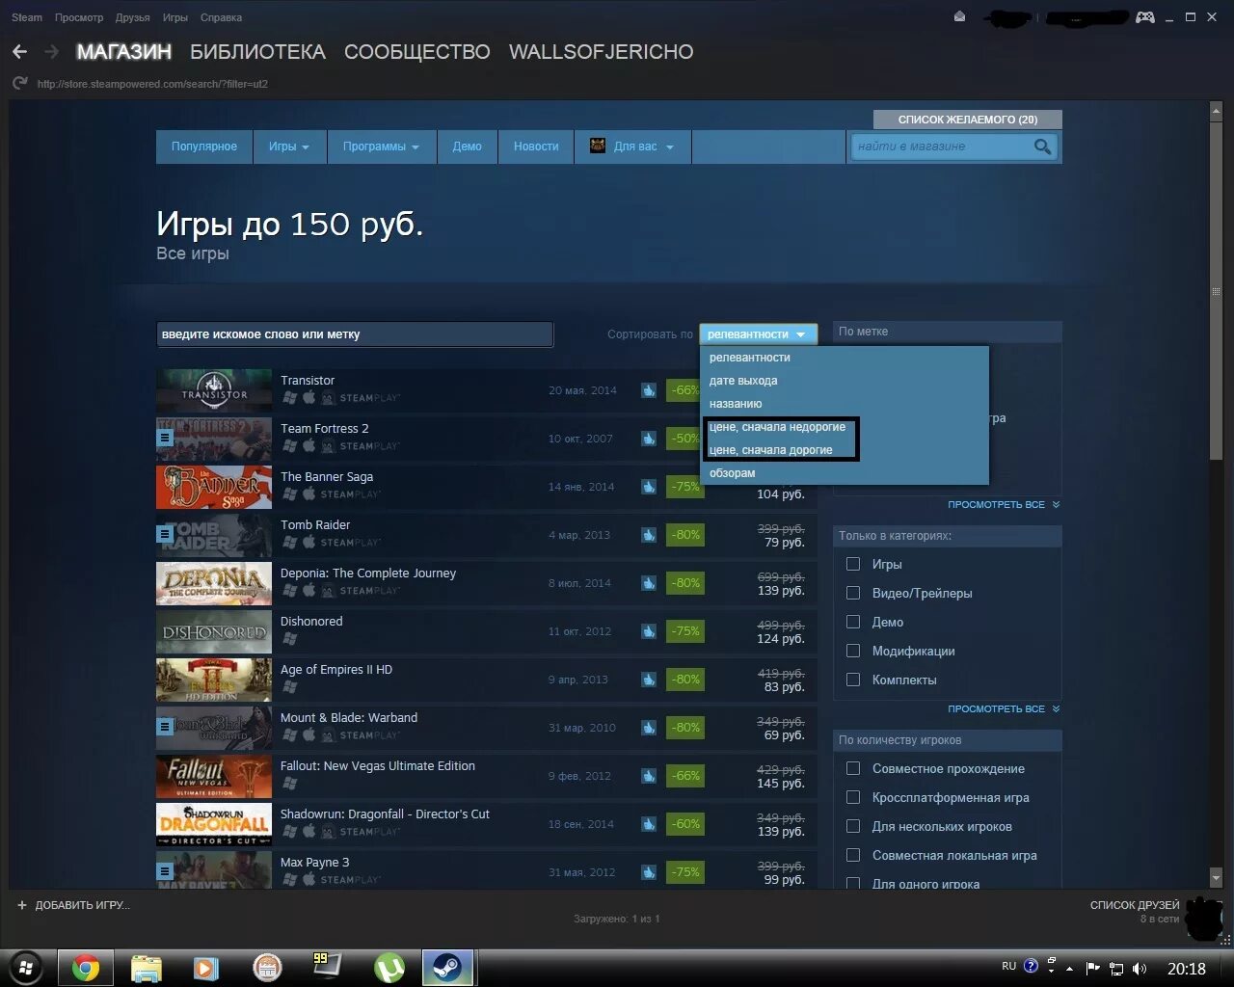1234x987 pixels.
Task: Check the Видео/Трейлеры checkbox
Action: [853, 593]
